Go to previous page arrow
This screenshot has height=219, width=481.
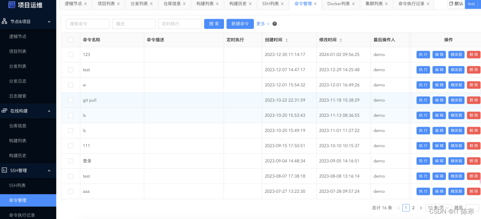(x=398, y=208)
